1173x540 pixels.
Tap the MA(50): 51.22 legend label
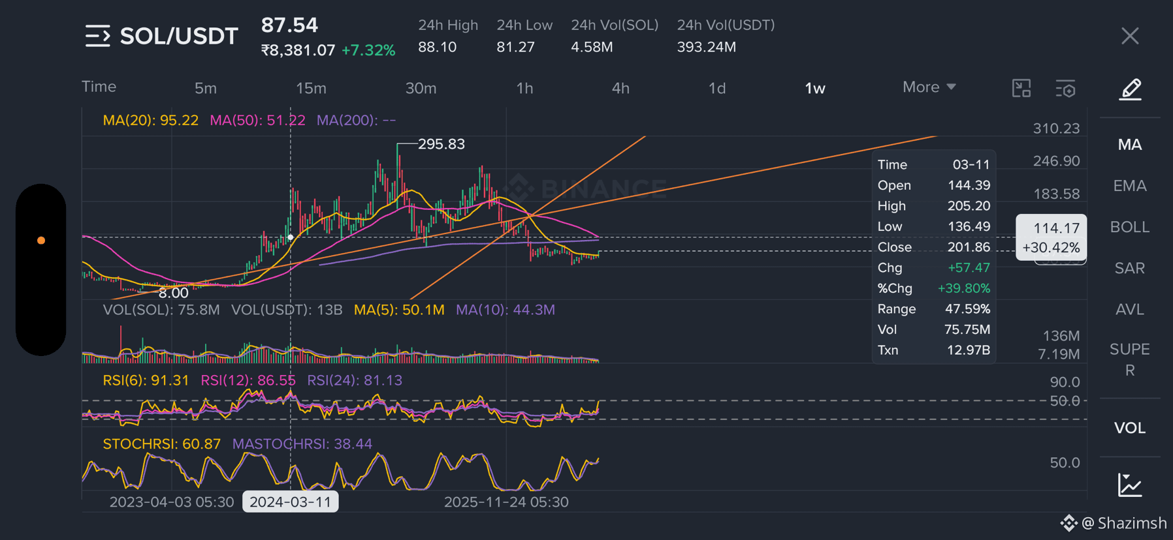click(257, 120)
